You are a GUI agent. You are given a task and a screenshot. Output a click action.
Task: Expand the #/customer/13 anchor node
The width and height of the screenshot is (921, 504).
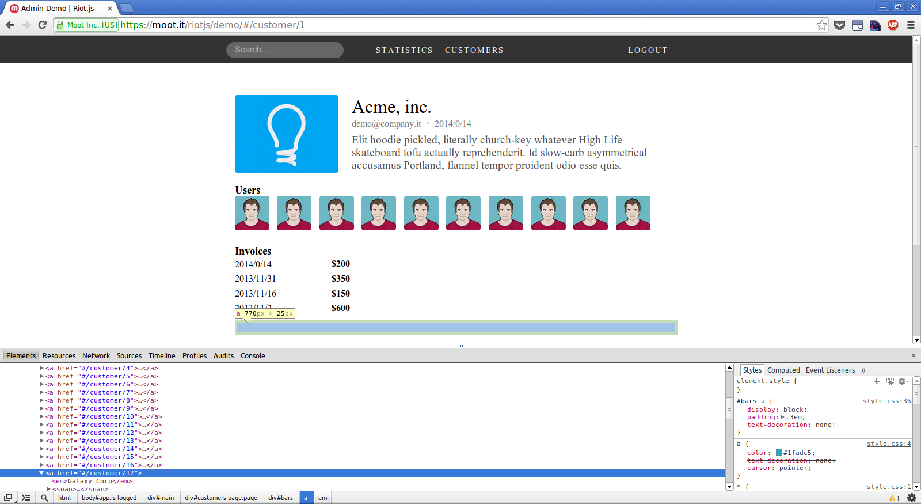coord(41,441)
